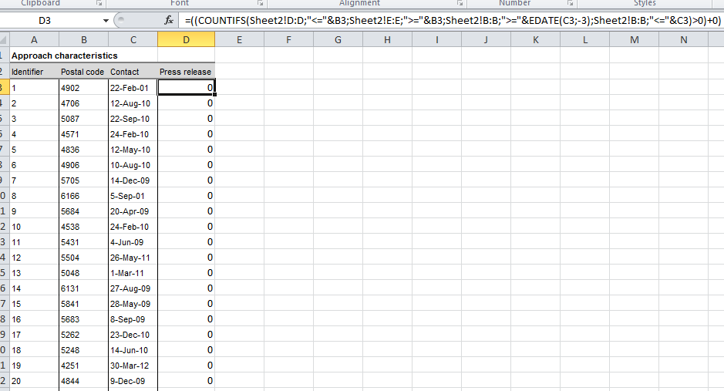Click the Insert Function fx icon
This screenshot has height=391, width=724.
[169, 20]
